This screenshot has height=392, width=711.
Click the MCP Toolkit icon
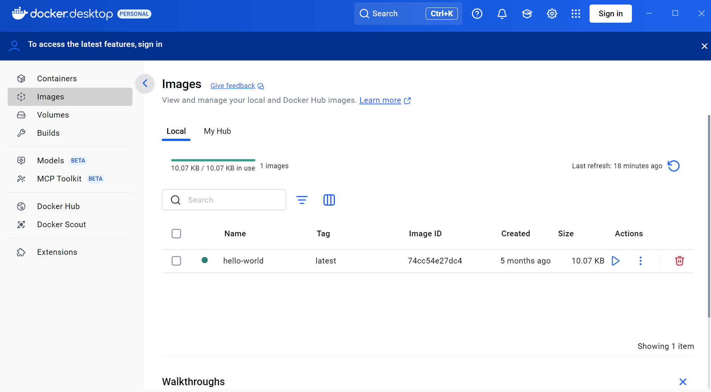point(21,179)
